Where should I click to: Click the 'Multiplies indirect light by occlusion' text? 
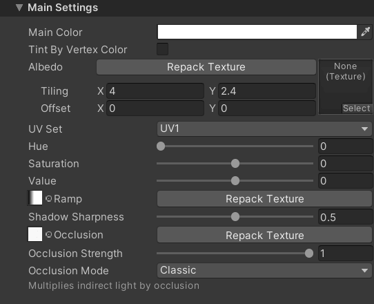point(114,286)
